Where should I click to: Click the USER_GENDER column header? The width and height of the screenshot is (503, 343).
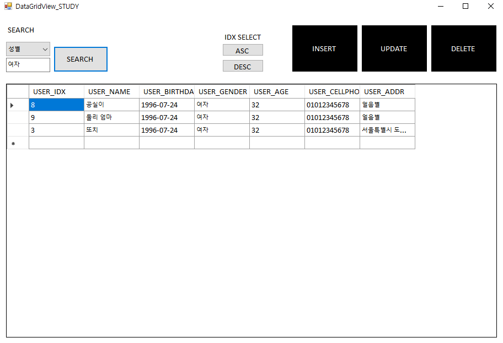point(222,91)
